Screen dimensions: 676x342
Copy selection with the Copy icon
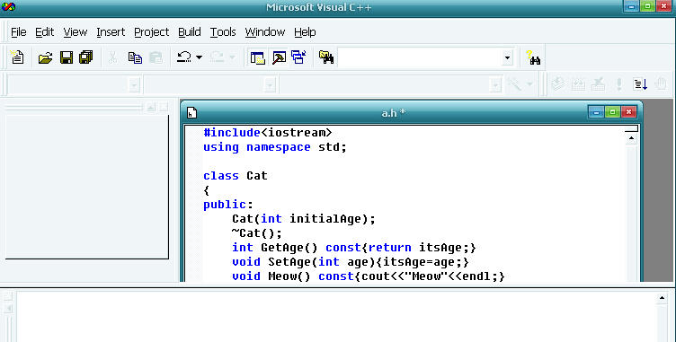click(135, 57)
